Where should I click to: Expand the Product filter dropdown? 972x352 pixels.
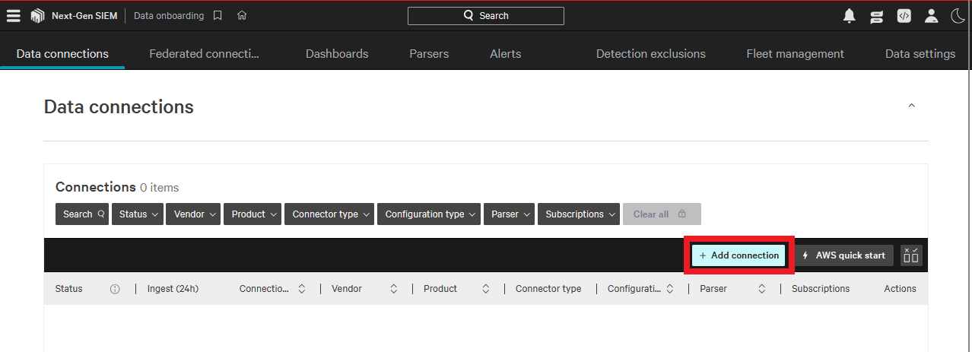tap(253, 214)
